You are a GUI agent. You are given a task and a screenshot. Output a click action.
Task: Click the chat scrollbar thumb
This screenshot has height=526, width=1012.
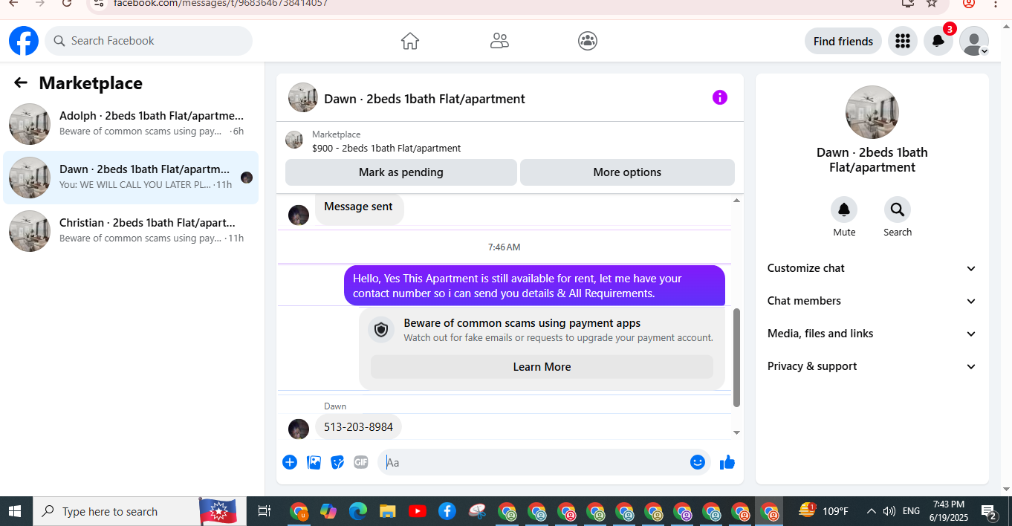736,357
